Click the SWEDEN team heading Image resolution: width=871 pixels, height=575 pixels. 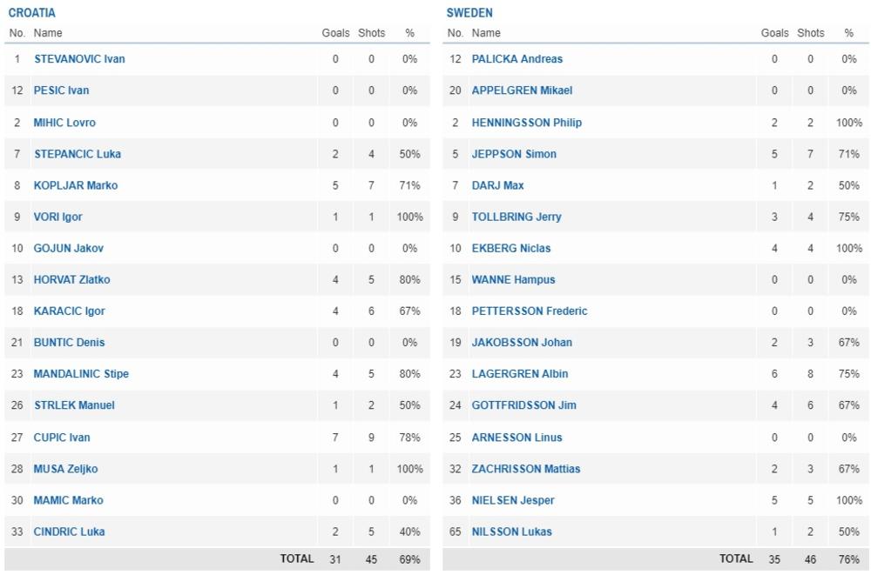pyautogui.click(x=469, y=13)
